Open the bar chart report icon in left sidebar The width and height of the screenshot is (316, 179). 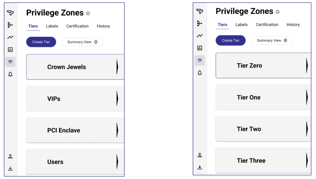coord(10,50)
